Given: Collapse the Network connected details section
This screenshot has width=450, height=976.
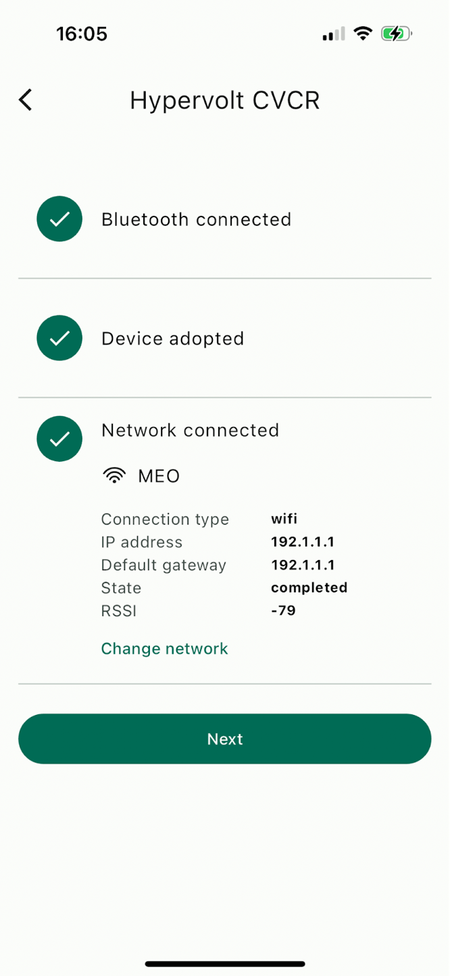Looking at the screenshot, I should click(x=190, y=430).
